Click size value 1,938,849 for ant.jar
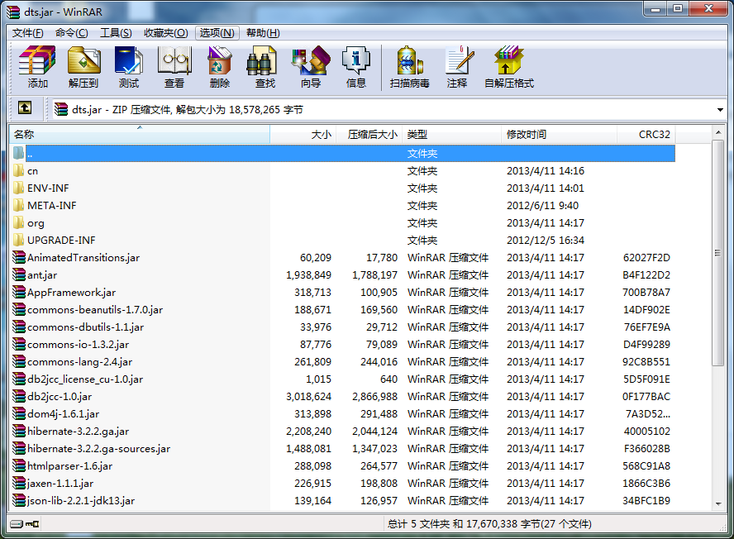Viewport: 734px width, 539px height. pos(308,275)
